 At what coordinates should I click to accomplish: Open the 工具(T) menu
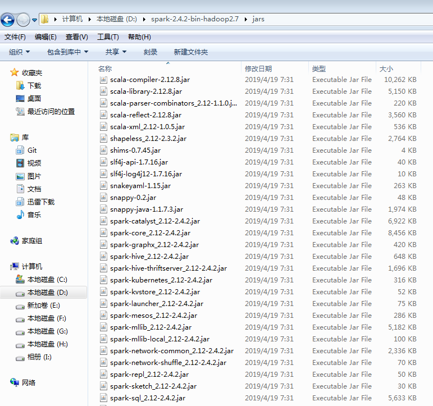(108, 37)
